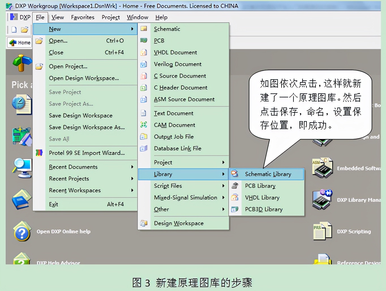Click Save Design Workspace As

[x=87, y=127]
